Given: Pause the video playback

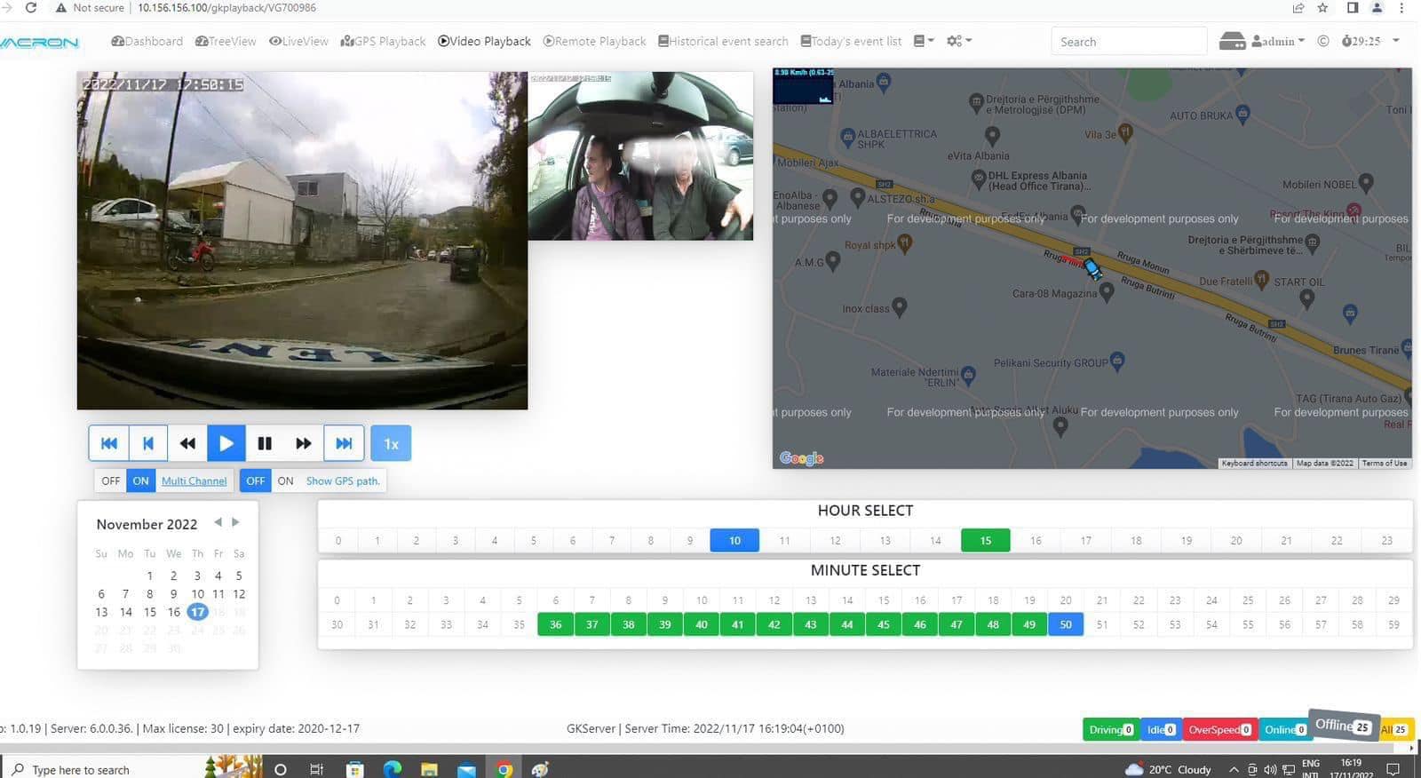Looking at the screenshot, I should tap(265, 443).
